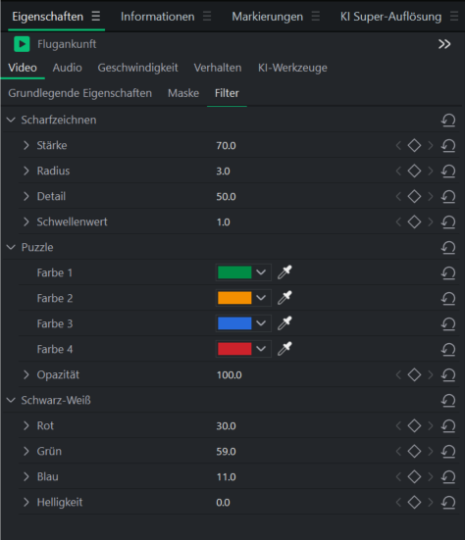Viewport: 465px width, 540px height.
Task: Toggle keyframe diamond for Helligkeit
Action: 414,502
